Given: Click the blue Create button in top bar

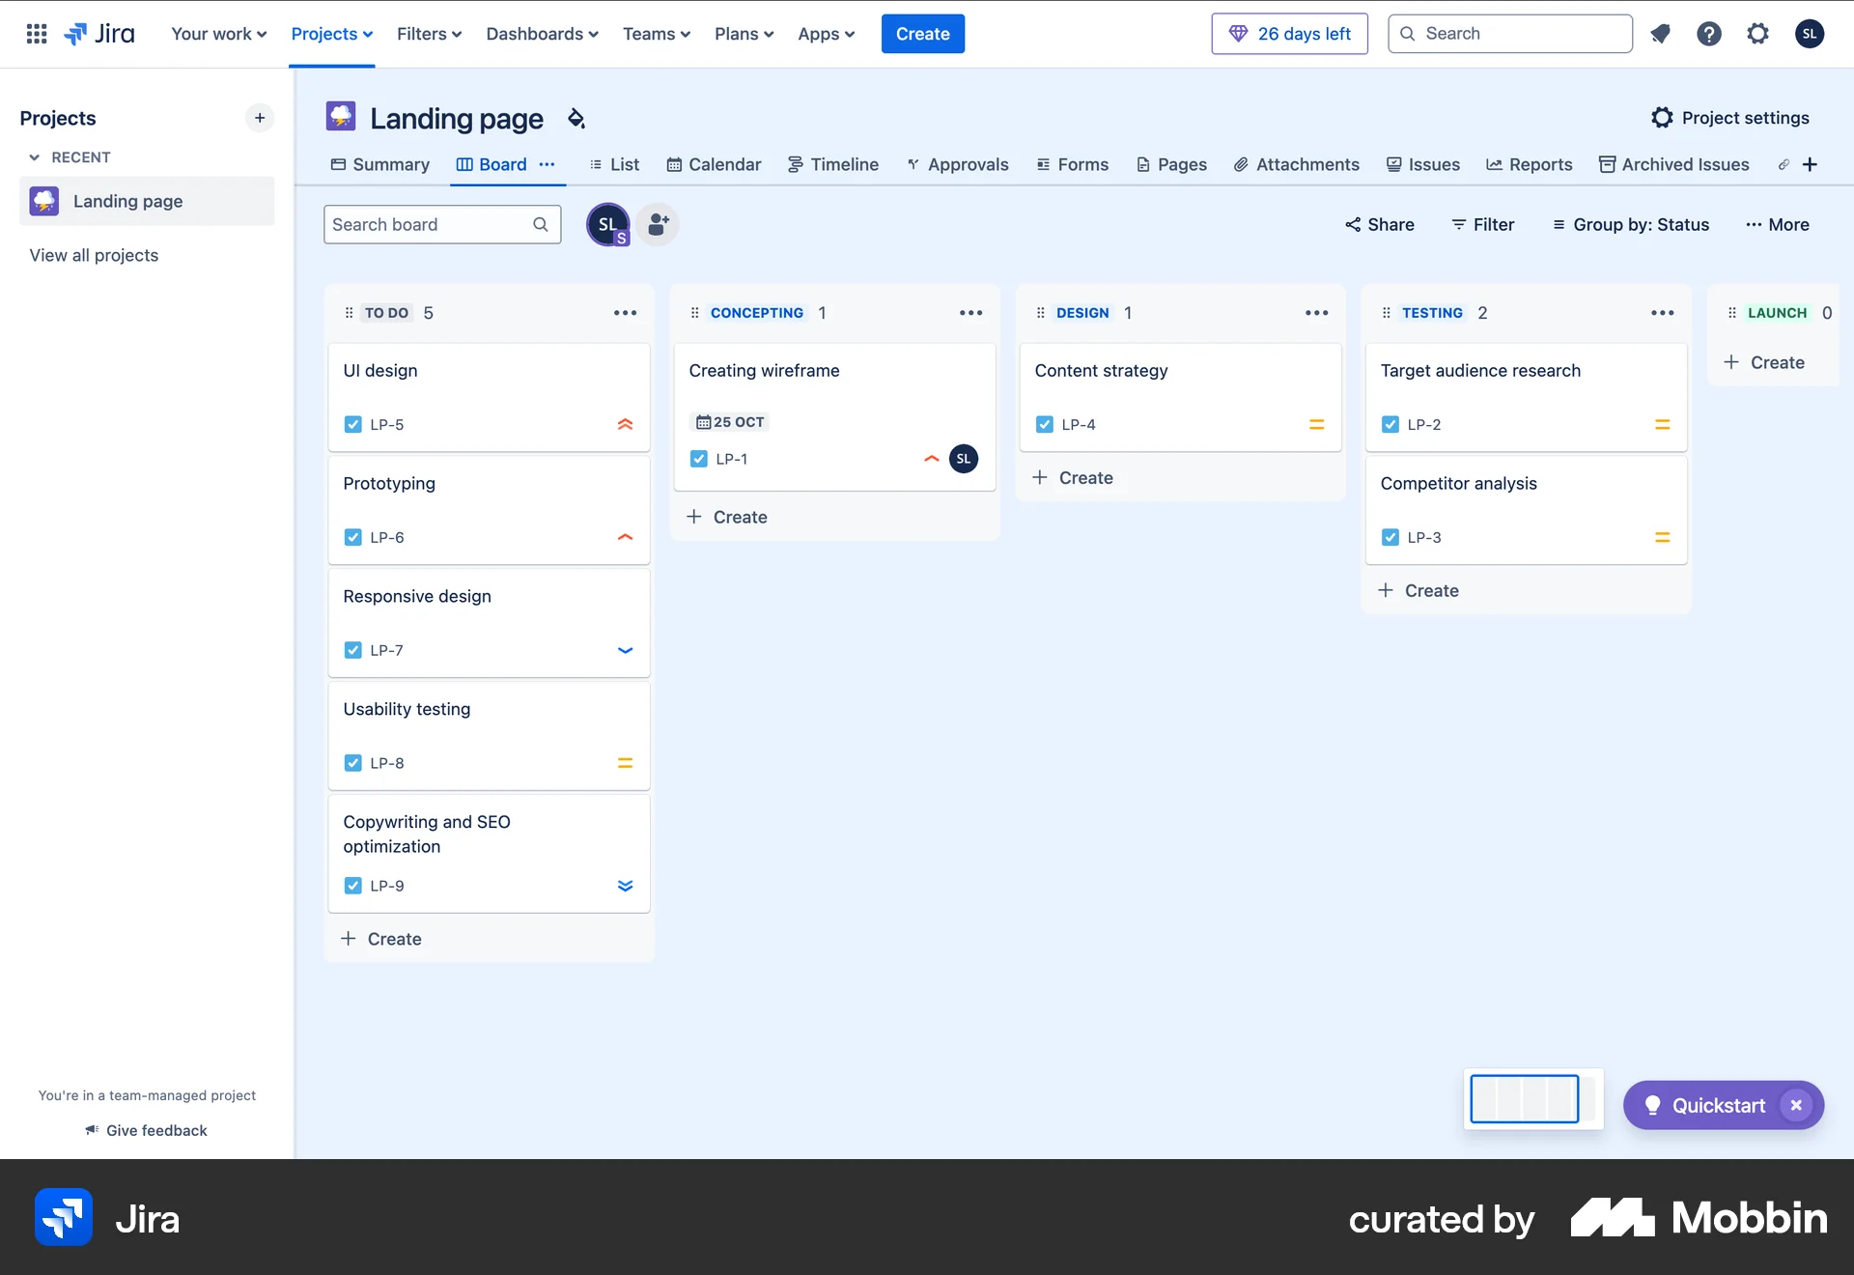Looking at the screenshot, I should 922,33.
